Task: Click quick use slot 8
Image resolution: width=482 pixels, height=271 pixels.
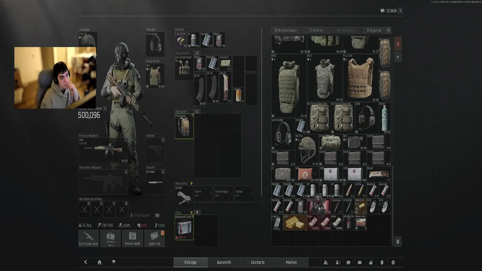Action: 122,209
